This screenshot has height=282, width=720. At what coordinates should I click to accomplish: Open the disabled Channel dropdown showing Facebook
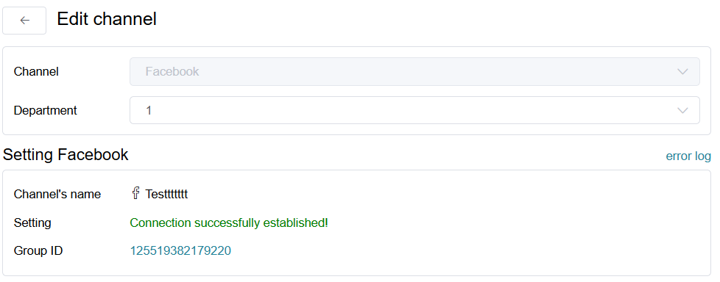point(414,71)
